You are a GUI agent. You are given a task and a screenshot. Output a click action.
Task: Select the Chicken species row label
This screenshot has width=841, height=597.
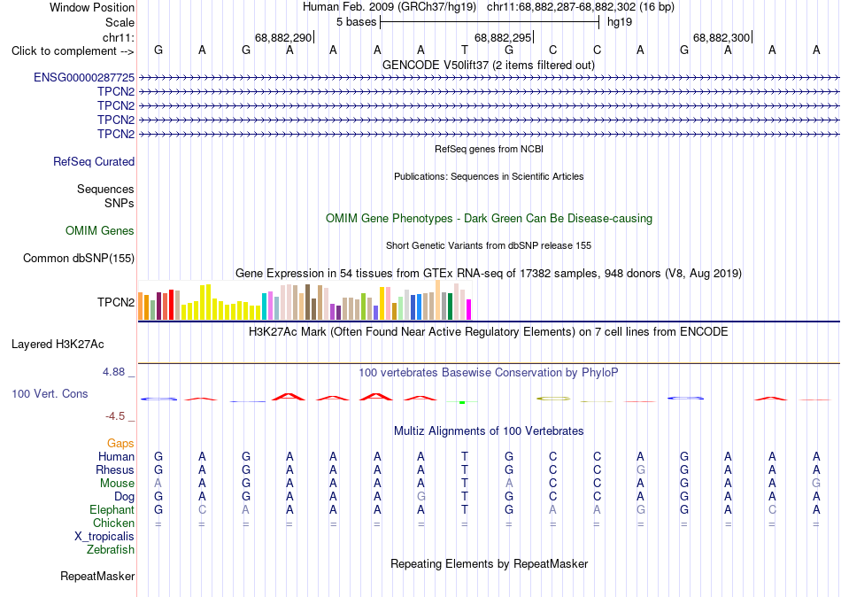(113, 523)
